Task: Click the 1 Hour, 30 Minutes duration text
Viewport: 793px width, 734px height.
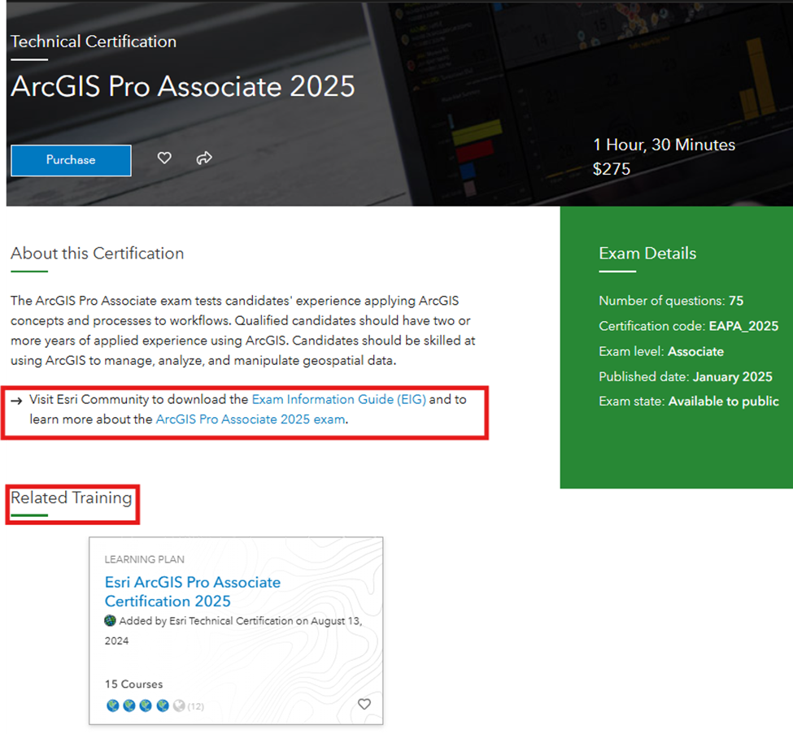Action: 664,145
